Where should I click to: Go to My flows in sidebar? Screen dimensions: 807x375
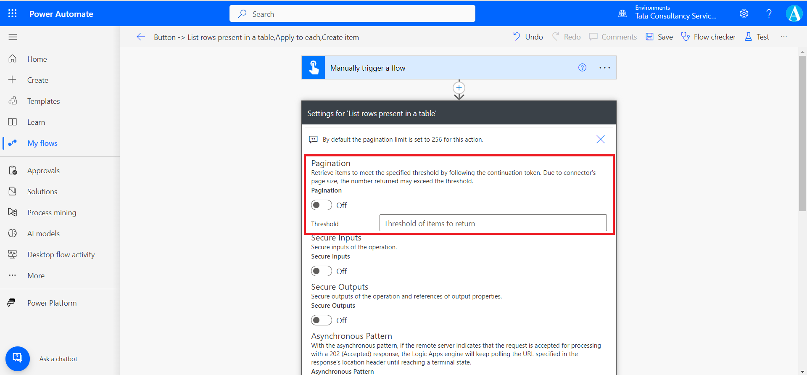[42, 143]
